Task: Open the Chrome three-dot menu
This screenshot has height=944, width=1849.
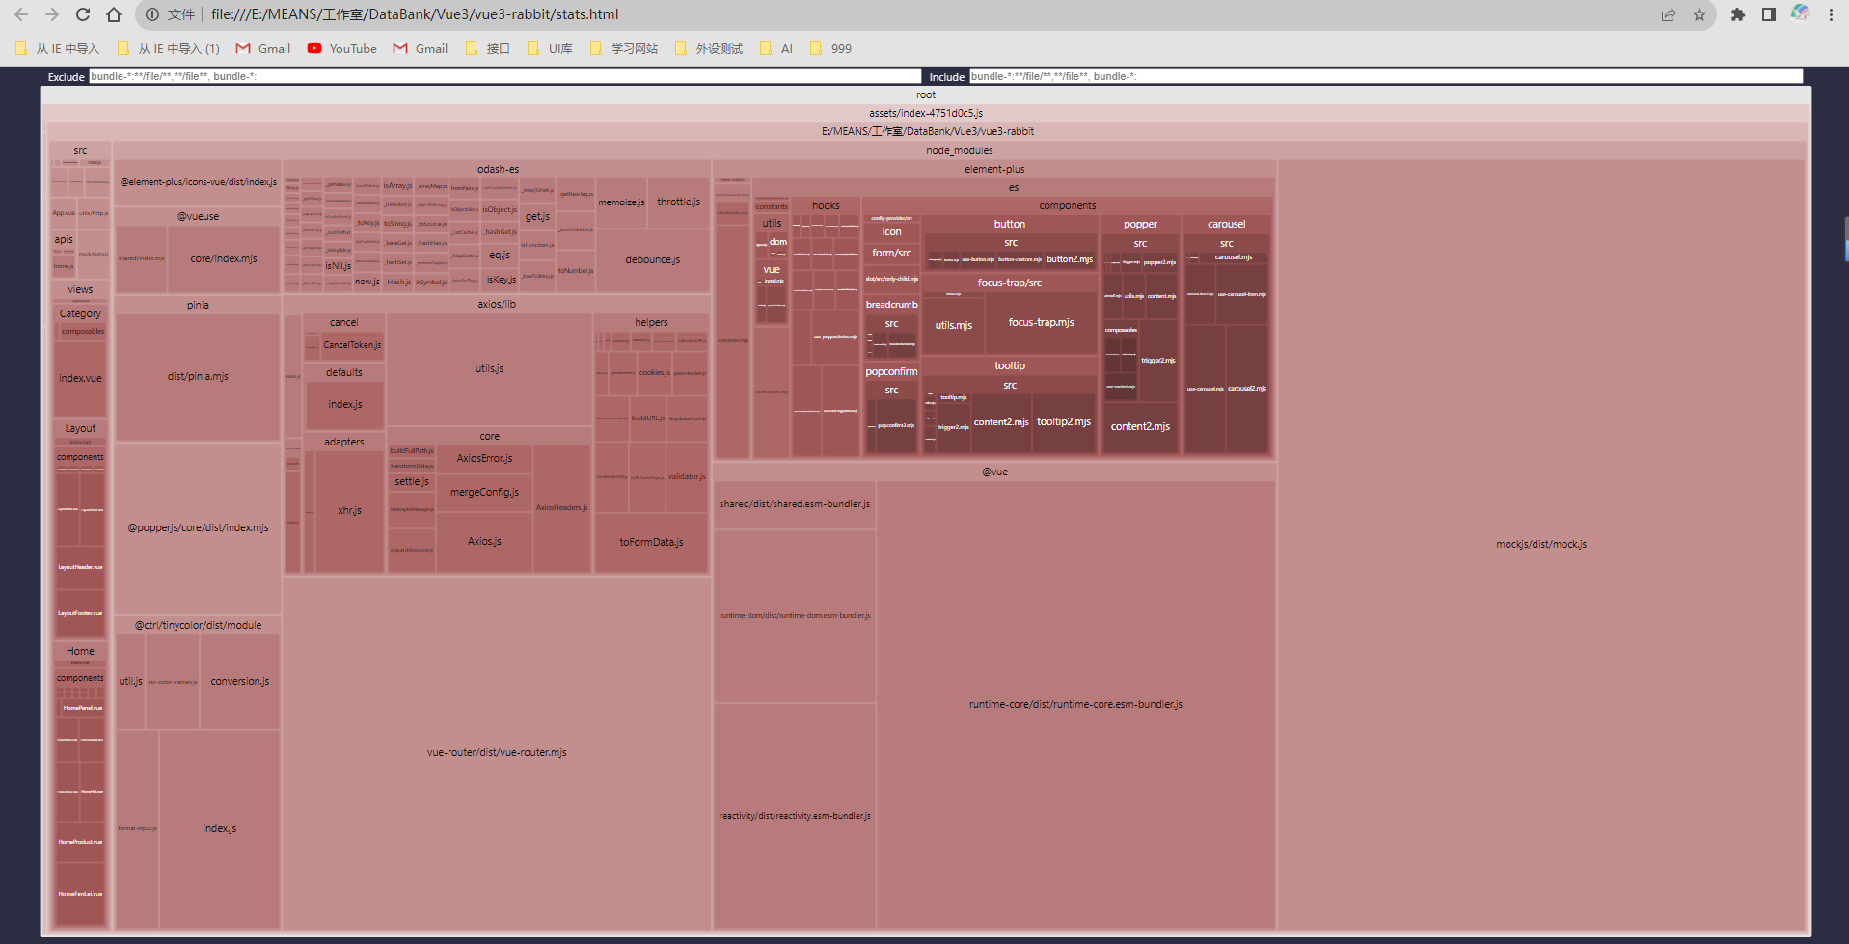Action: [x=1831, y=14]
